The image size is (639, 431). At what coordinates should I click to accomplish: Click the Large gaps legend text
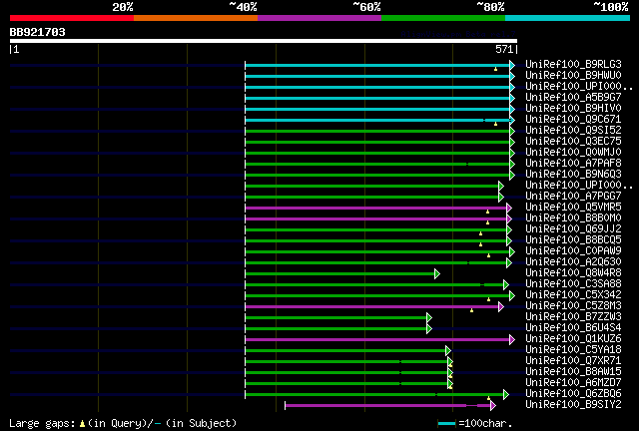tap(123, 424)
